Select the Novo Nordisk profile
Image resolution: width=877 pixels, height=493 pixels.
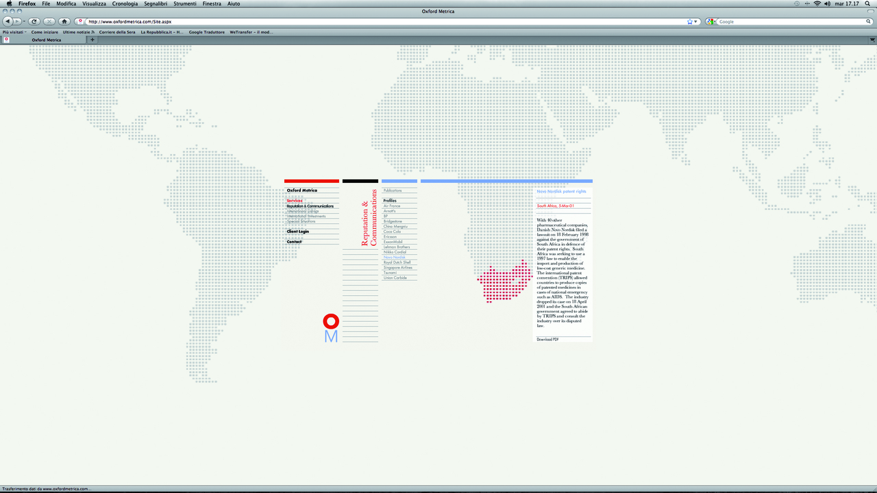394,257
